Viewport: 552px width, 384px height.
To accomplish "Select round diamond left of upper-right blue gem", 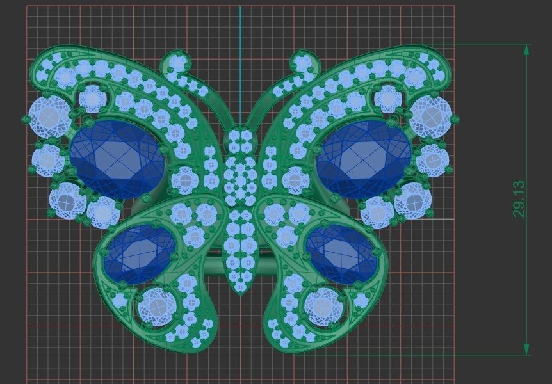I will click(x=295, y=180).
